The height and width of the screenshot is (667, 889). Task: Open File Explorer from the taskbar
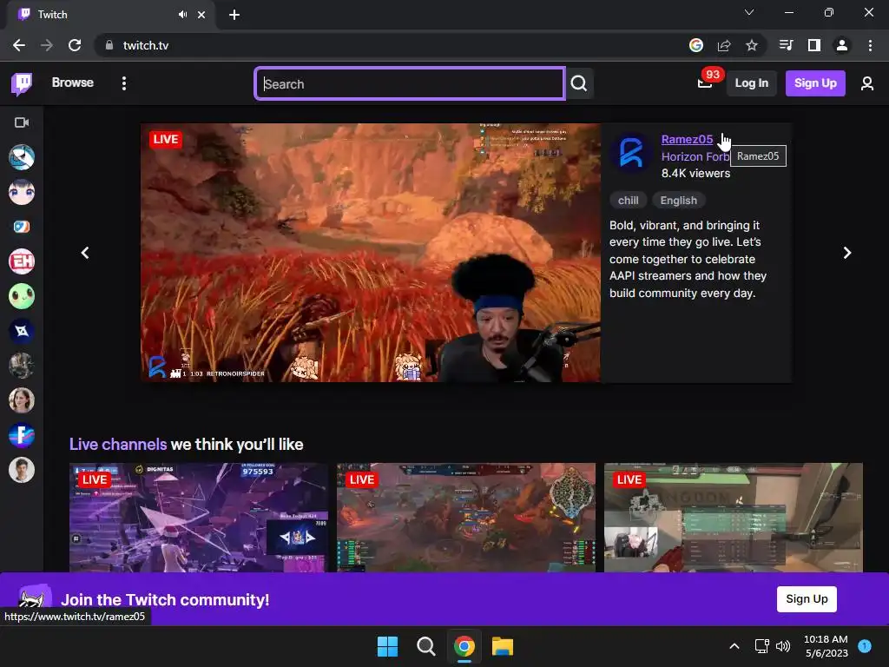pyautogui.click(x=503, y=646)
